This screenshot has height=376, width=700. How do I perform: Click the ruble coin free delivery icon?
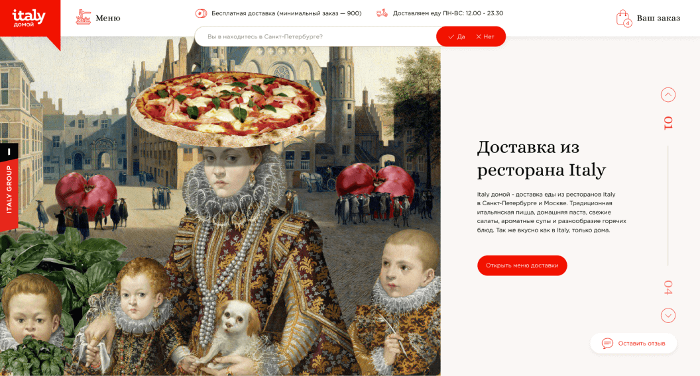pos(201,13)
